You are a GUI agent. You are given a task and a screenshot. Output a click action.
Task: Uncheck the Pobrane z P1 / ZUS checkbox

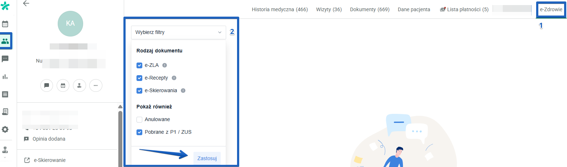(x=139, y=132)
